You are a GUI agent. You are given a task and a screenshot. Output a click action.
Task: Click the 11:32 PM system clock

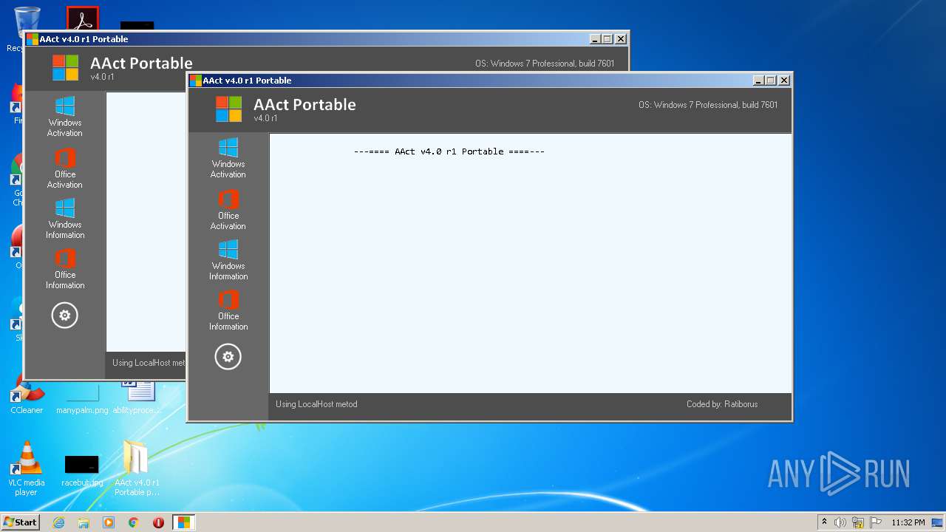tap(908, 522)
